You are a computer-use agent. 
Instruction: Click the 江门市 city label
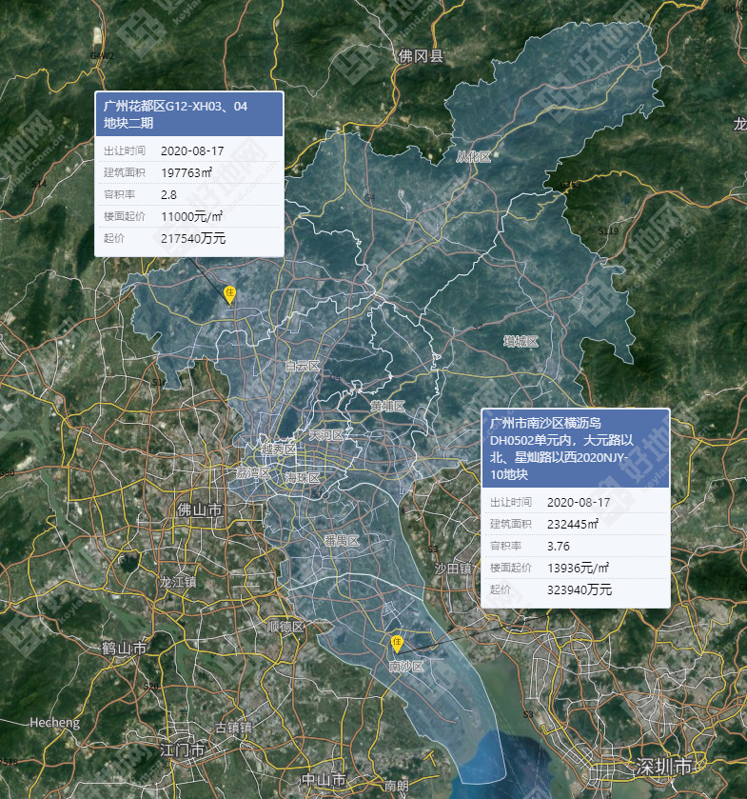pos(184,750)
